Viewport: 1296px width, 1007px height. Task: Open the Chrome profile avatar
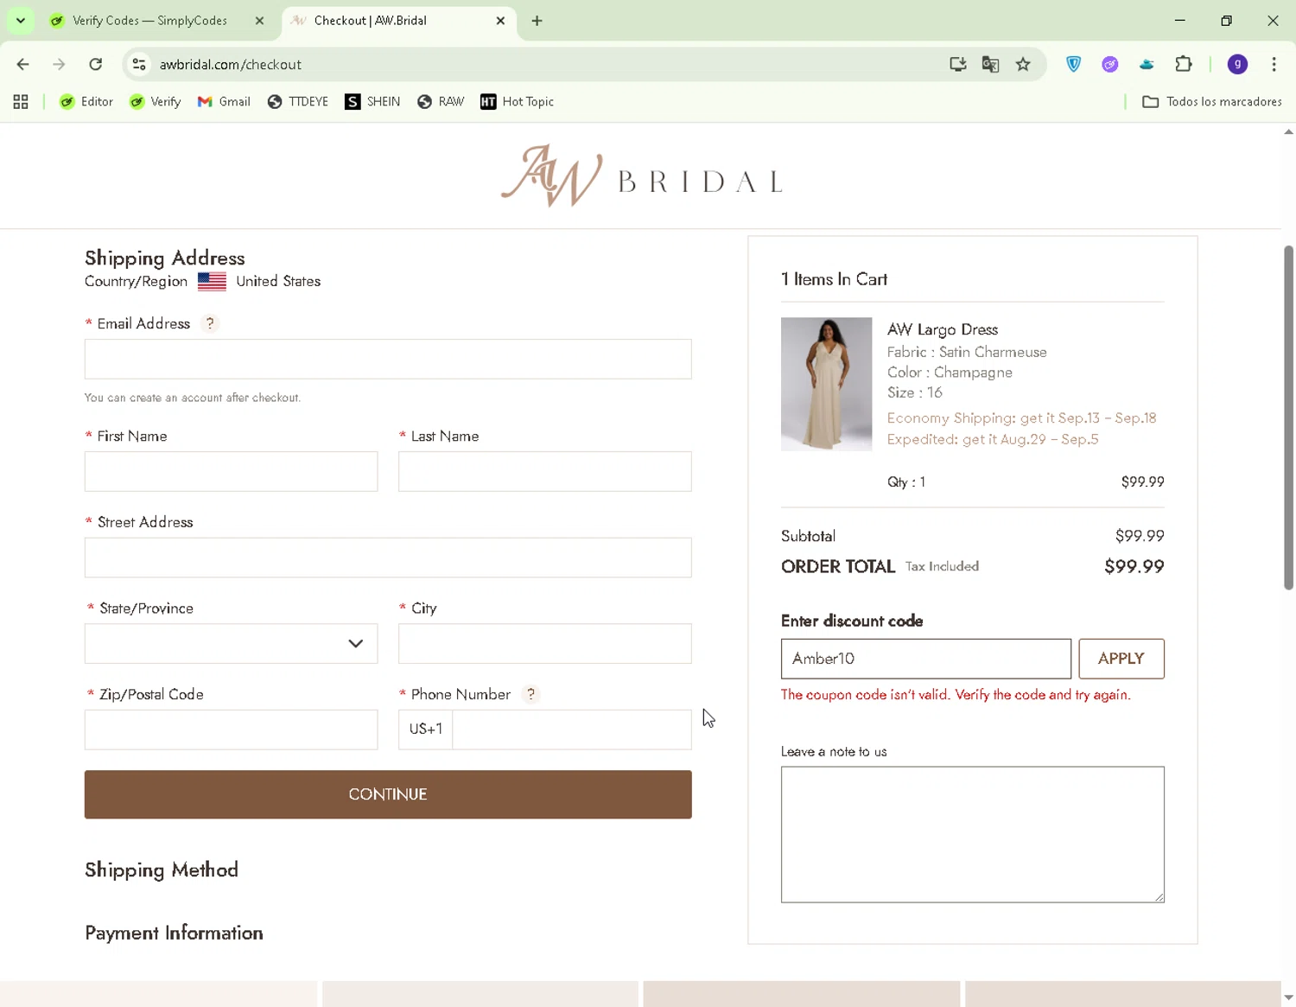click(1237, 64)
